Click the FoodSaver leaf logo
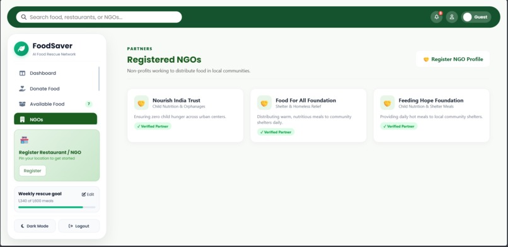Screen dimensions: 508x247 pos(21,49)
